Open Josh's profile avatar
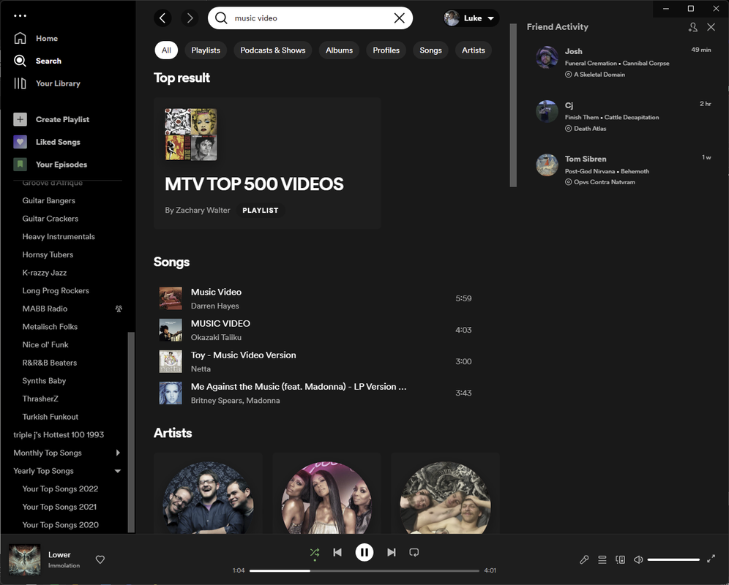The width and height of the screenshot is (729, 585). pos(547,57)
